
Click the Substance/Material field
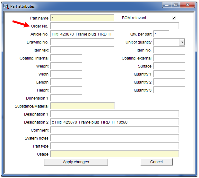(x=82, y=106)
